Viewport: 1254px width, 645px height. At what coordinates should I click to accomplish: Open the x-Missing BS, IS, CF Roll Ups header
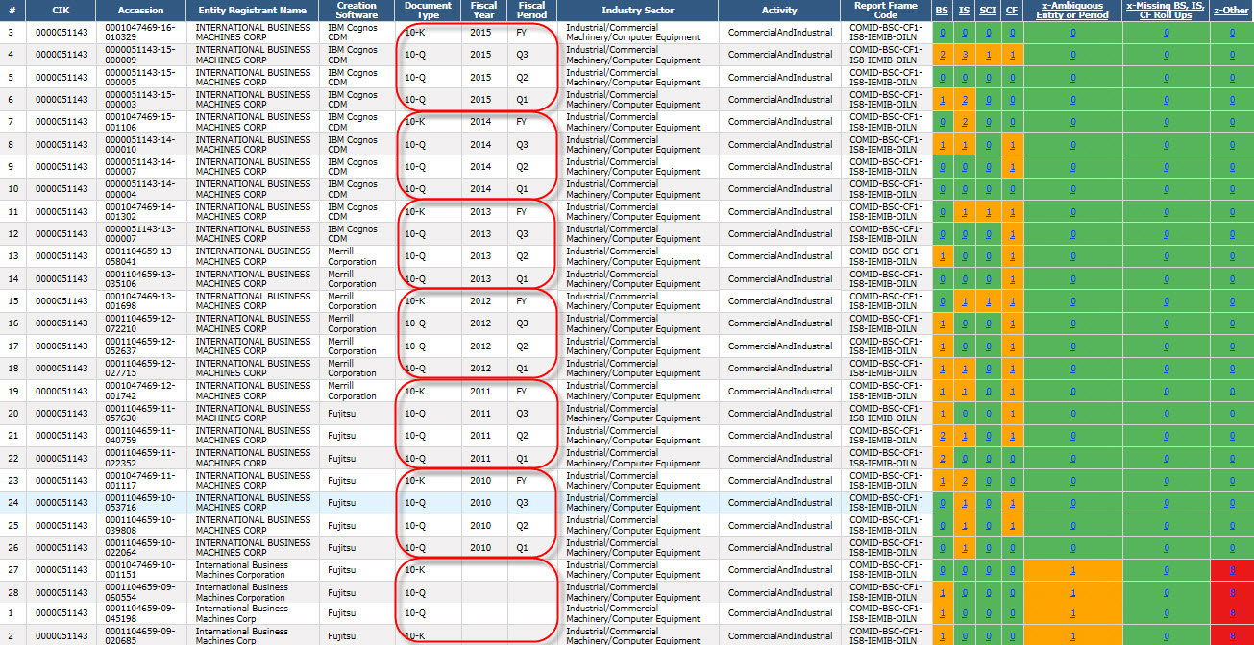pos(1166,11)
